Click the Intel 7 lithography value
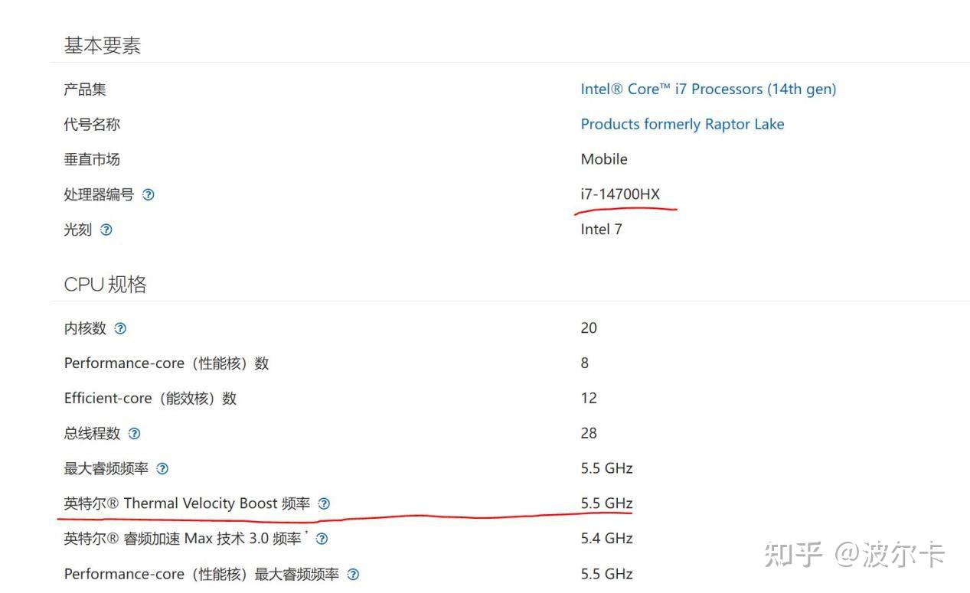This screenshot has height=593, width=970. tap(602, 229)
